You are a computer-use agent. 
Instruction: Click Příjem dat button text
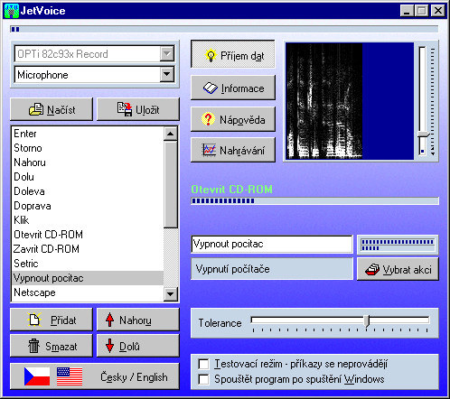[242, 56]
